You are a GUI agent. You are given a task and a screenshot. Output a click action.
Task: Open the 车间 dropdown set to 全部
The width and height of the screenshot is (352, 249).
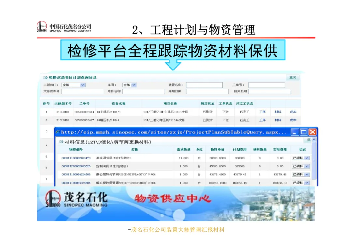pyautogui.click(x=129, y=85)
